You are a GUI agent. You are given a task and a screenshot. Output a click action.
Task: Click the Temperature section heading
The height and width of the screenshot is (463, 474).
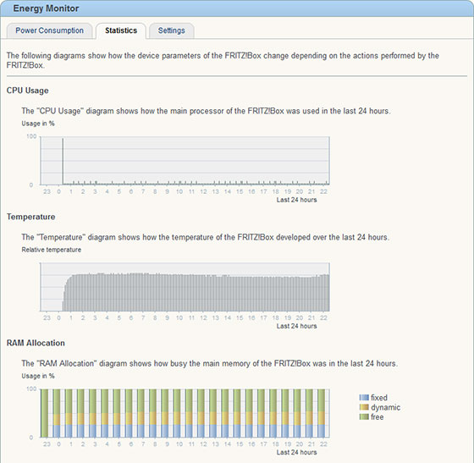(30, 217)
